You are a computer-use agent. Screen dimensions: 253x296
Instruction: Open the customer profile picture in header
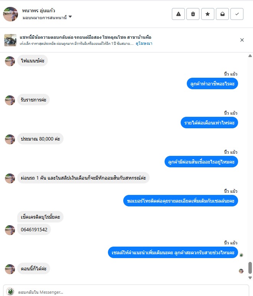pos(11,14)
